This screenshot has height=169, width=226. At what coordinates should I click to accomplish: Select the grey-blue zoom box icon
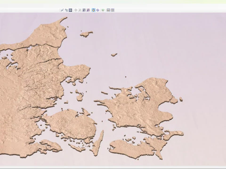coord(84,10)
